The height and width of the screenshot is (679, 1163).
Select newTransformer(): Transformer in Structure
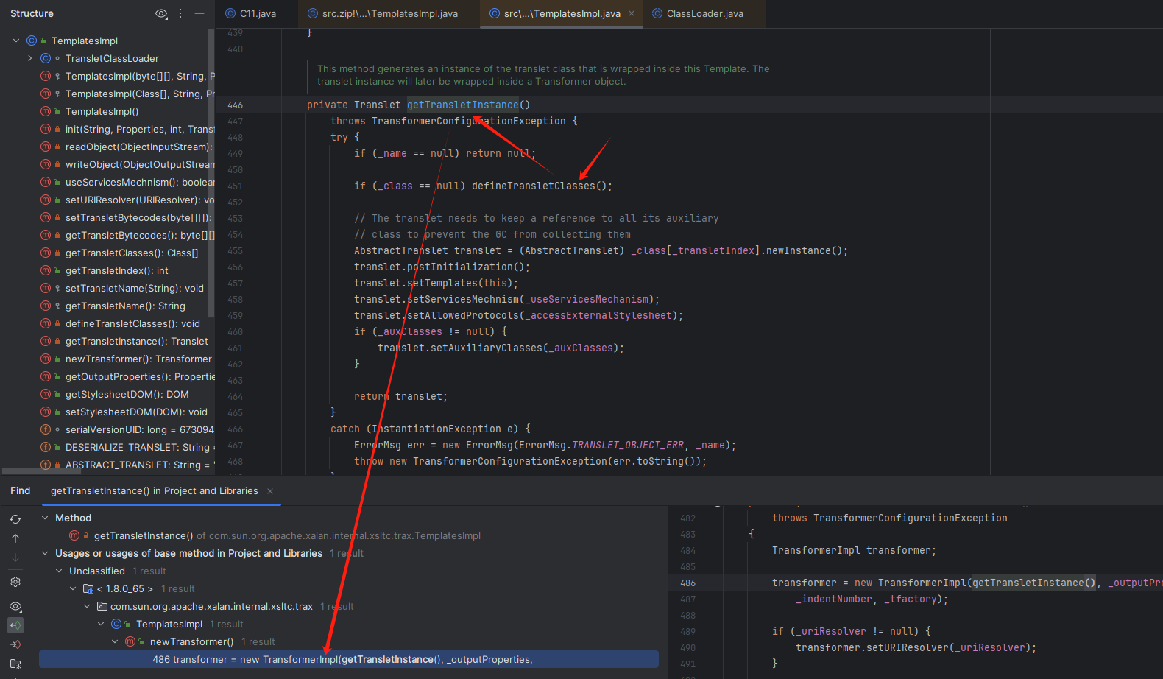pos(138,359)
